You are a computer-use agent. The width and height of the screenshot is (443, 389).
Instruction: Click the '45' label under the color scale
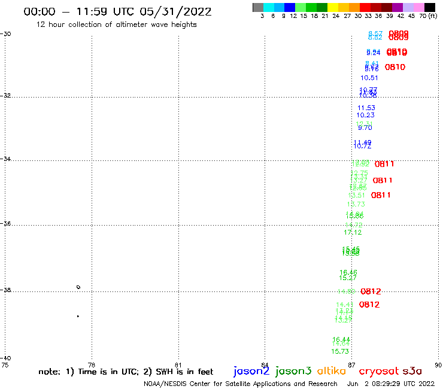click(x=411, y=16)
